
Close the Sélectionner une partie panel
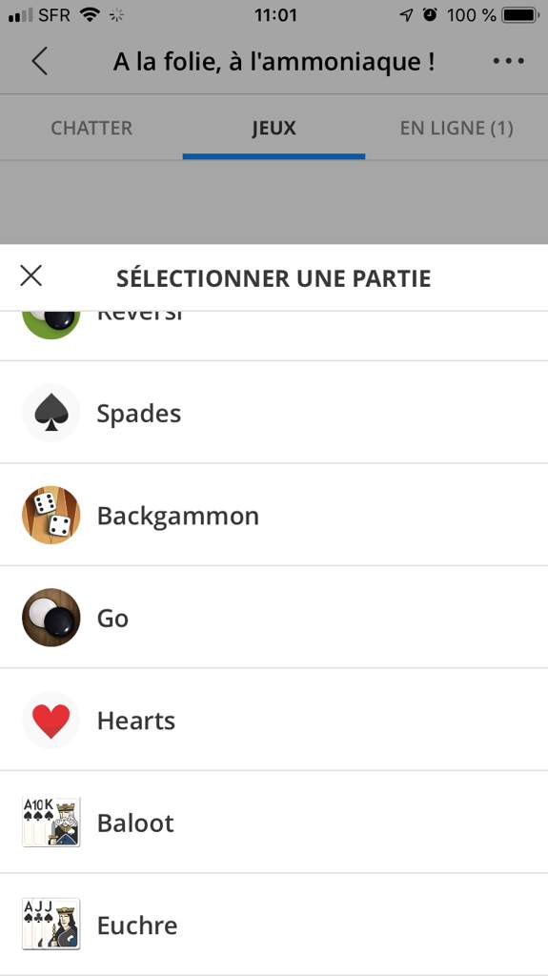pos(30,275)
